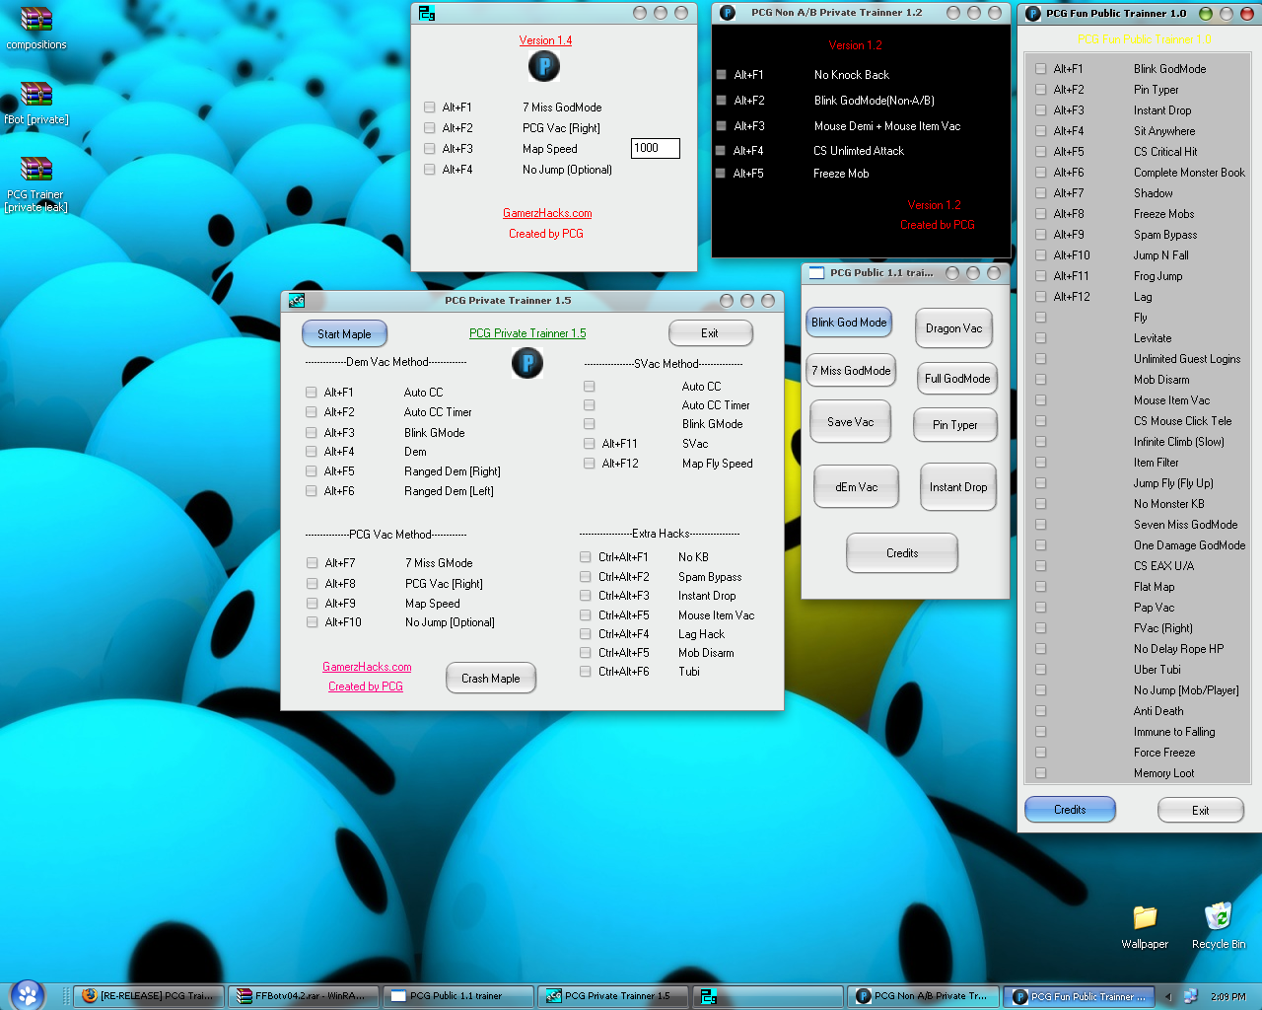Viewport: 1262px width, 1010px height.
Task: Open the GamerzHacks.com link in Version 1.4 window
Action: 547,213
